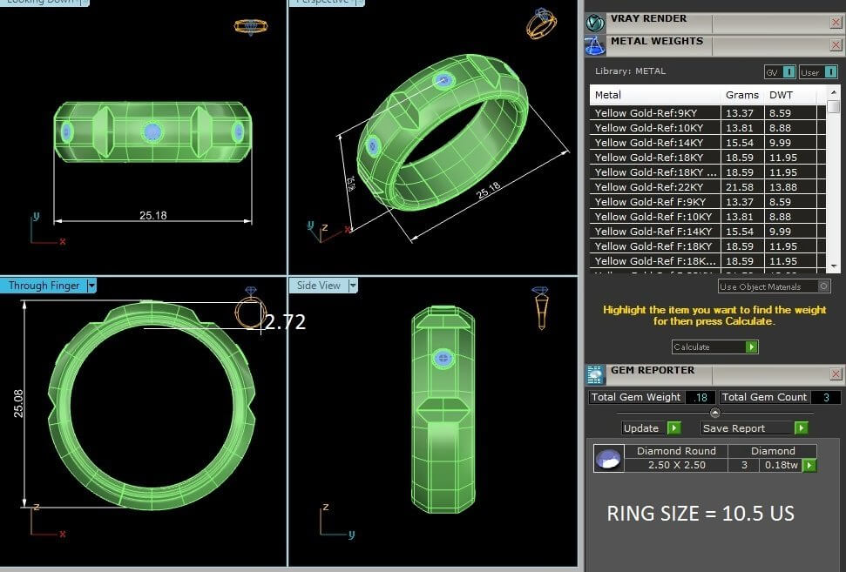The image size is (846, 572).
Task: Select the Side View viewport tab
Action: 319,286
